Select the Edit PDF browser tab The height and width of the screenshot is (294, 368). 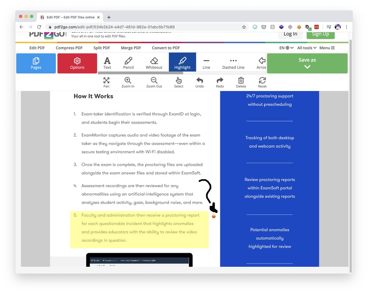pyautogui.click(x=70, y=17)
